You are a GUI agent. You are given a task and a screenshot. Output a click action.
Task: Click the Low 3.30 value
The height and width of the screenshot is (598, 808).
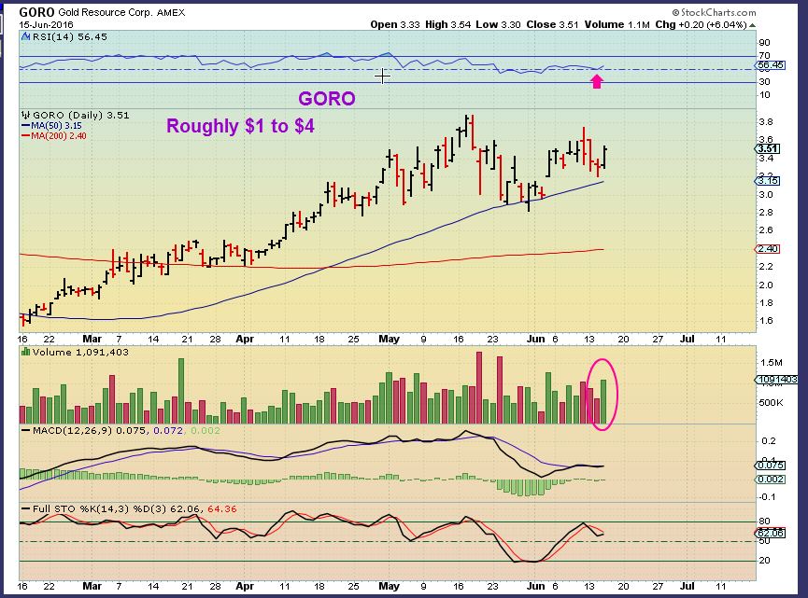(498, 24)
